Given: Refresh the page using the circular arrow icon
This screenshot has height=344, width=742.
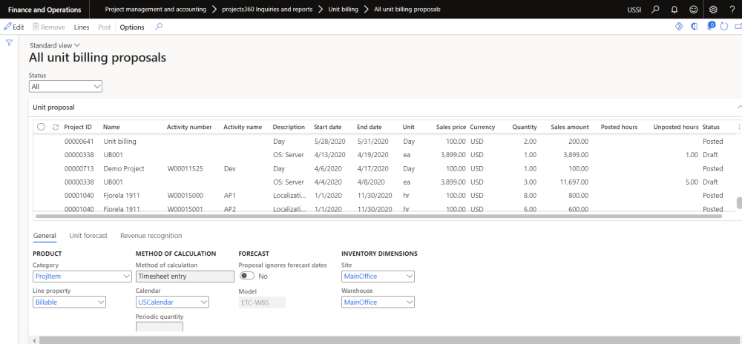Looking at the screenshot, I should [723, 27].
